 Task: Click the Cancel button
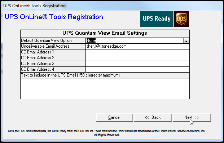115,118
